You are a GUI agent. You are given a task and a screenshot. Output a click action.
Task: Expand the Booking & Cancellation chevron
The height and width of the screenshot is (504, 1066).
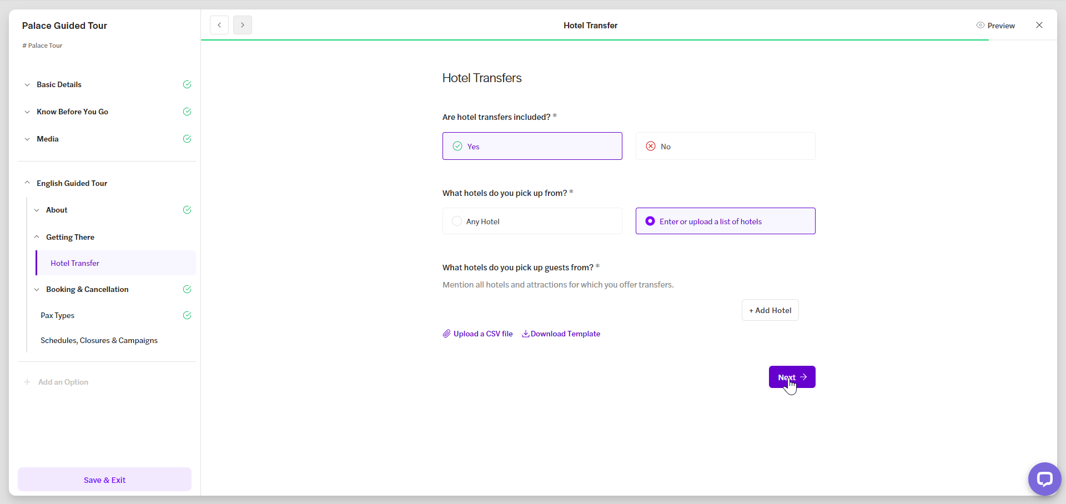coord(37,289)
